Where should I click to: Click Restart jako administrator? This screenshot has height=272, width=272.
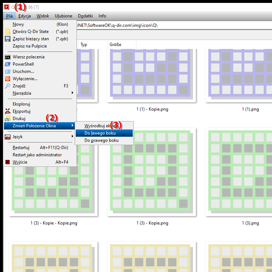(37, 155)
